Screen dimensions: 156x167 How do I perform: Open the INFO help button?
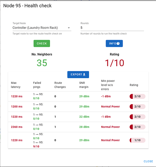(x=114, y=43)
